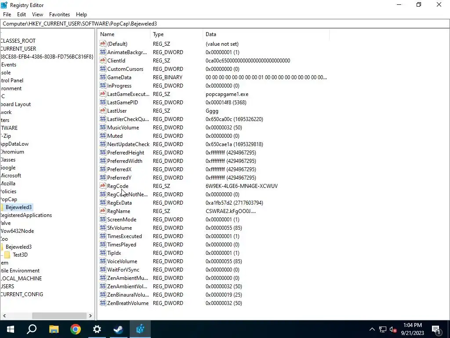The image size is (450, 338).
Task: Select the Mozilla key in tree
Action: [x=8, y=184]
